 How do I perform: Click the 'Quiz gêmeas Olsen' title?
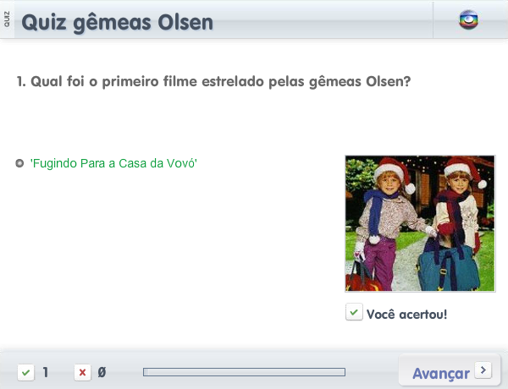point(118,22)
